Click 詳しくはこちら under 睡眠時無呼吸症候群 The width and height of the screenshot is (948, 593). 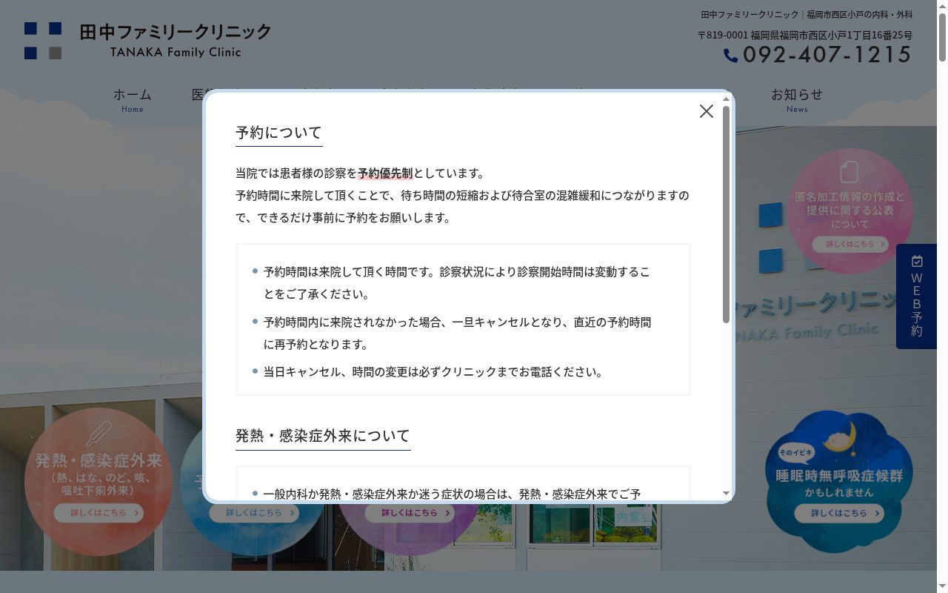[839, 513]
